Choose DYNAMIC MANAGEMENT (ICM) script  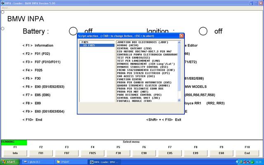click(x=146, y=64)
